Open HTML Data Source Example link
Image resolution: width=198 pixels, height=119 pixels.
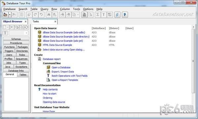pyautogui.click(x=57, y=45)
